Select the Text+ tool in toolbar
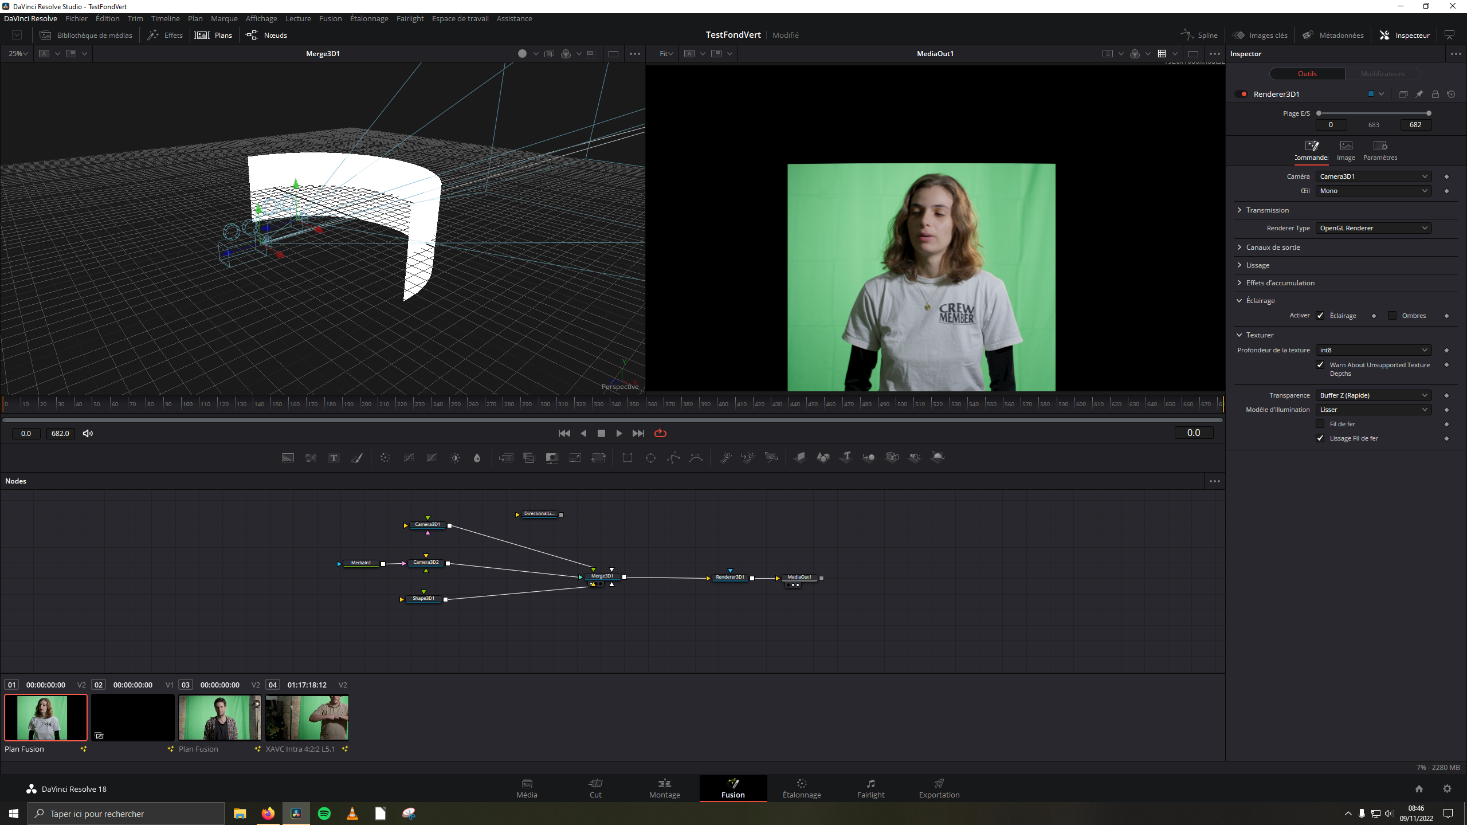1467x825 pixels. [x=334, y=458]
